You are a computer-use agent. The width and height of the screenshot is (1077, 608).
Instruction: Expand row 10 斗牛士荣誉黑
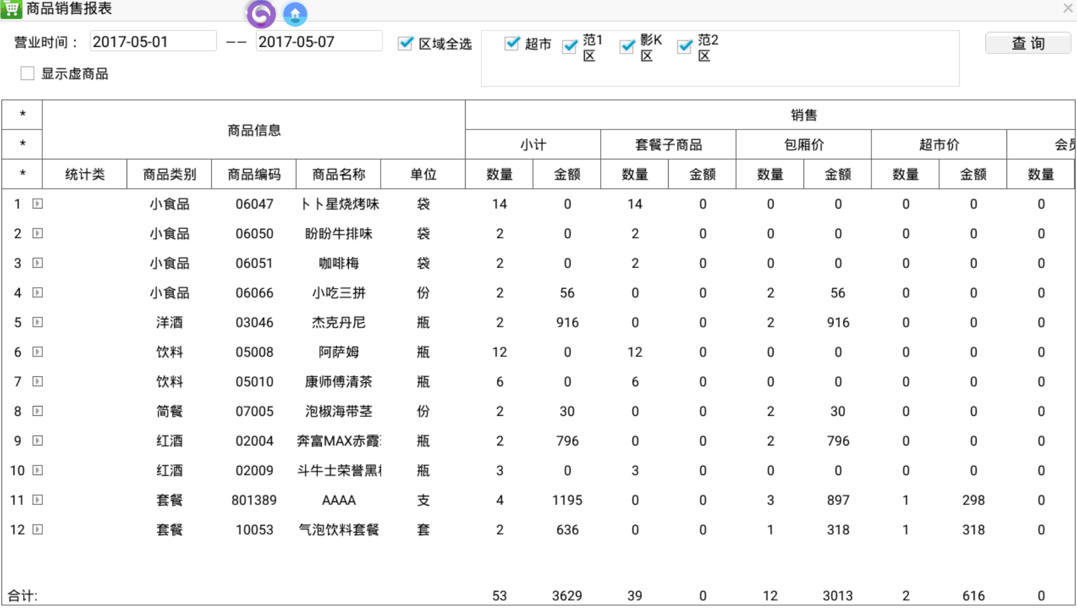(x=37, y=470)
